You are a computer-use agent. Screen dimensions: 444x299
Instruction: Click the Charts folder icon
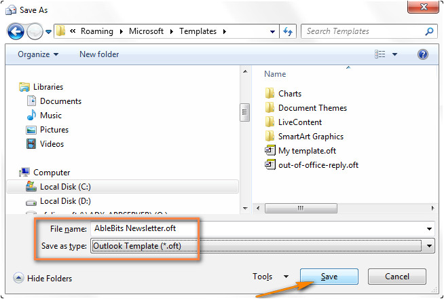coord(270,93)
